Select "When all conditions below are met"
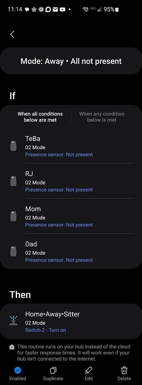The image size is (142, 385). (x=40, y=117)
